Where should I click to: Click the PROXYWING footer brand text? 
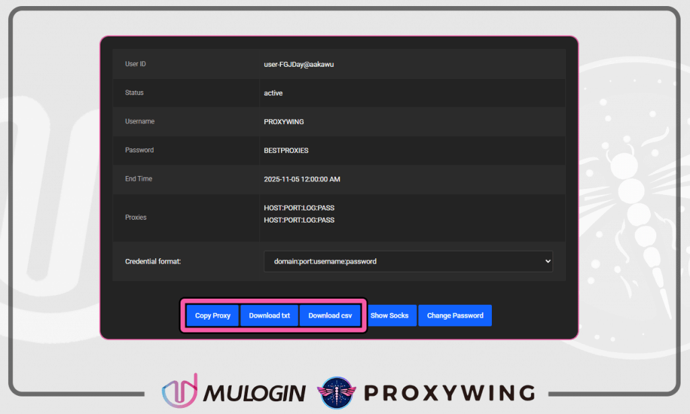[x=449, y=393]
